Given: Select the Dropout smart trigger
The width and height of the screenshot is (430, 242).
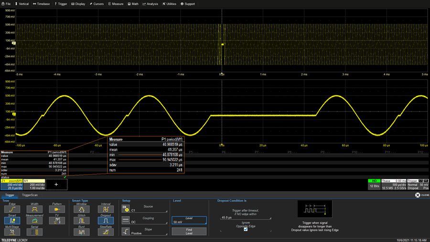Looking at the screenshot, I should click(106, 220).
